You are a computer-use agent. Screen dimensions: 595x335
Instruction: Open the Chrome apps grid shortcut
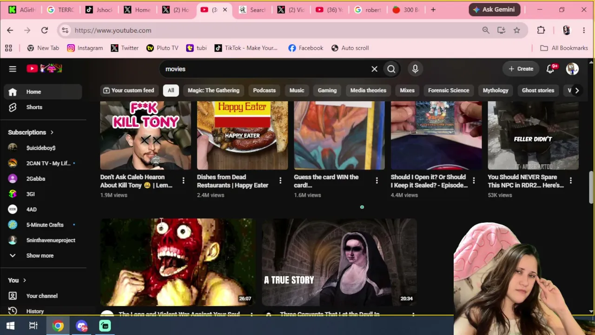click(x=8, y=48)
